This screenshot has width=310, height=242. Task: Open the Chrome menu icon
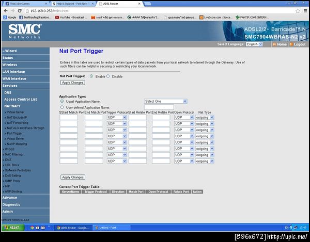(305, 11)
